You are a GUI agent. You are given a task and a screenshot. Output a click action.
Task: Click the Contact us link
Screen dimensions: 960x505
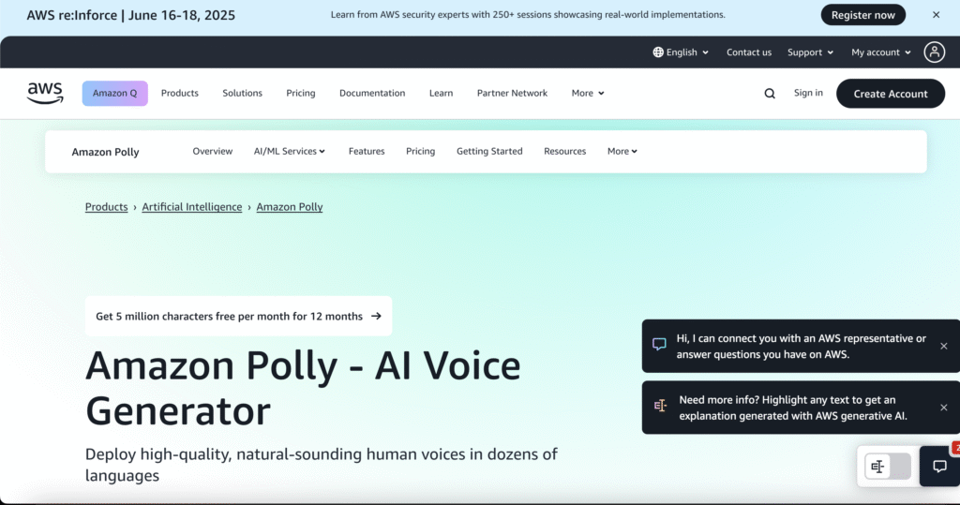click(749, 52)
